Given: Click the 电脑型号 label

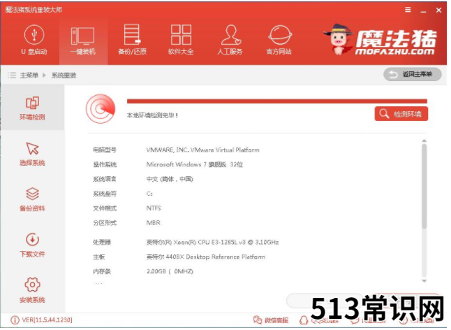Looking at the screenshot, I should [105, 150].
